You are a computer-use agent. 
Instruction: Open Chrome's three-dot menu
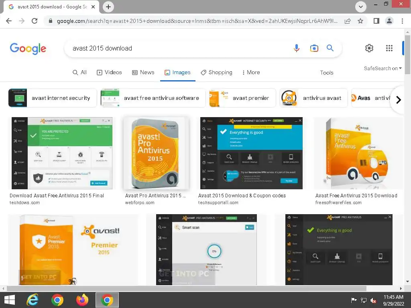click(402, 21)
